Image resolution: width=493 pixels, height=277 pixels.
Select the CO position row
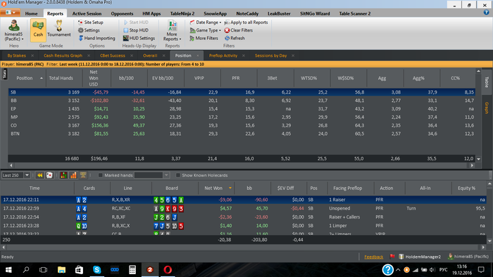point(242,125)
